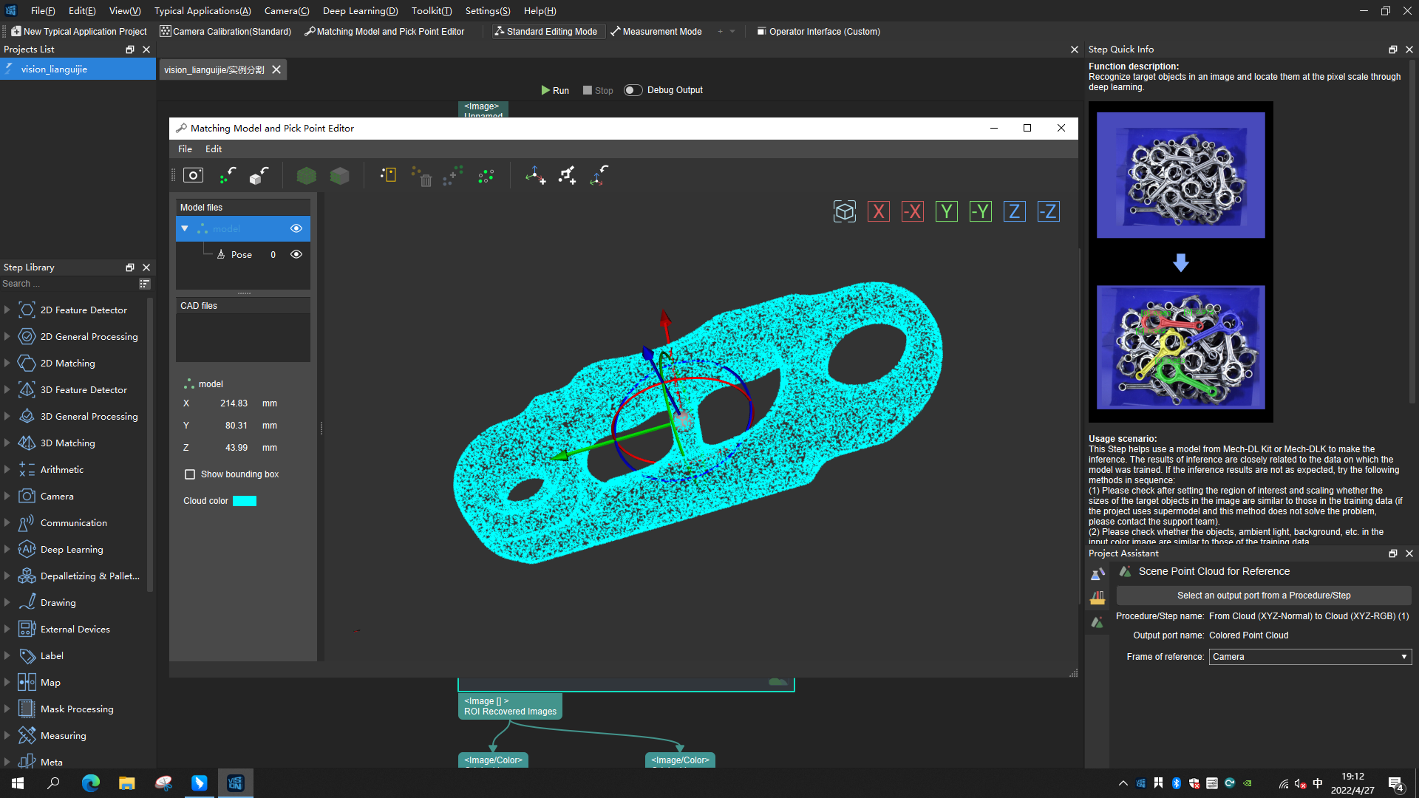This screenshot has height=798, width=1419.
Task: Add a pose with the axes-plus icon
Action: (535, 175)
